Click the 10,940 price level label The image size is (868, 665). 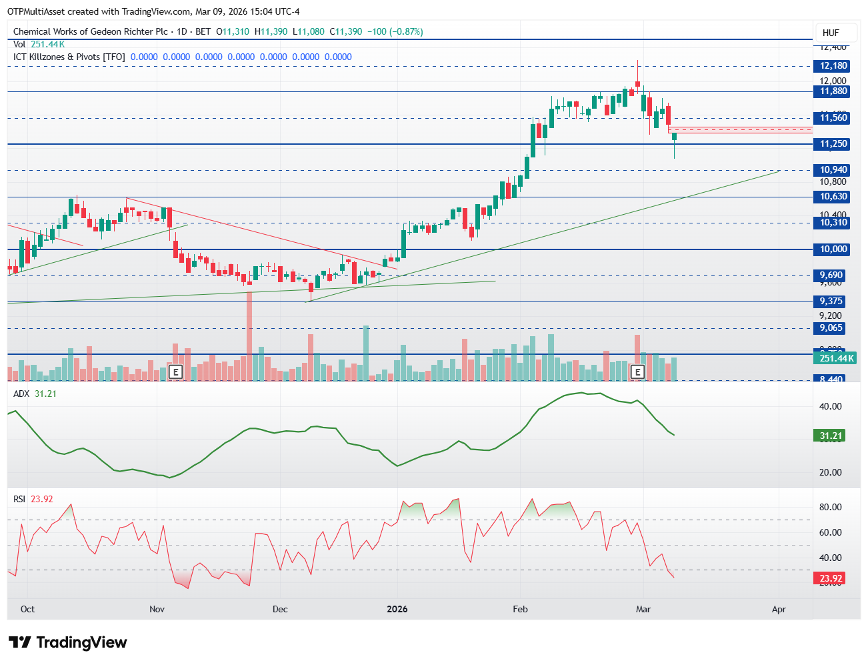point(833,170)
